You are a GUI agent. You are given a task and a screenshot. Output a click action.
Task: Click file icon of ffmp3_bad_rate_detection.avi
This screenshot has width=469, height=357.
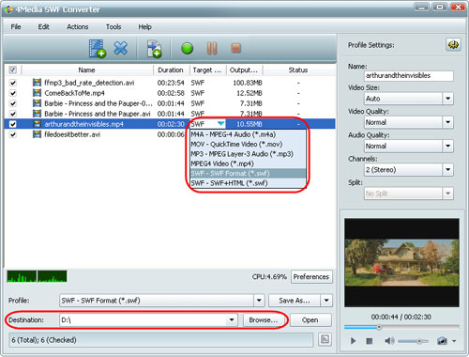(x=37, y=83)
